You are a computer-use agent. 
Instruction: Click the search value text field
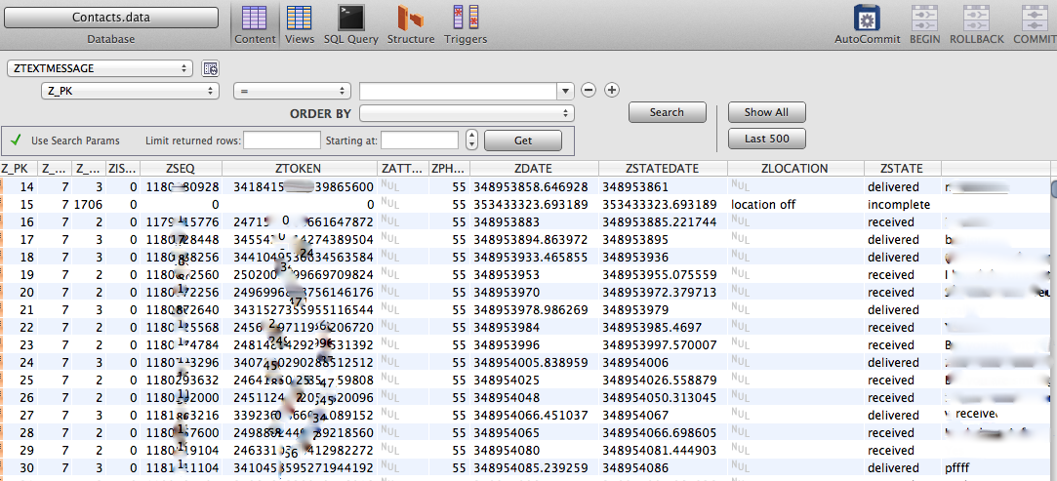pos(459,91)
